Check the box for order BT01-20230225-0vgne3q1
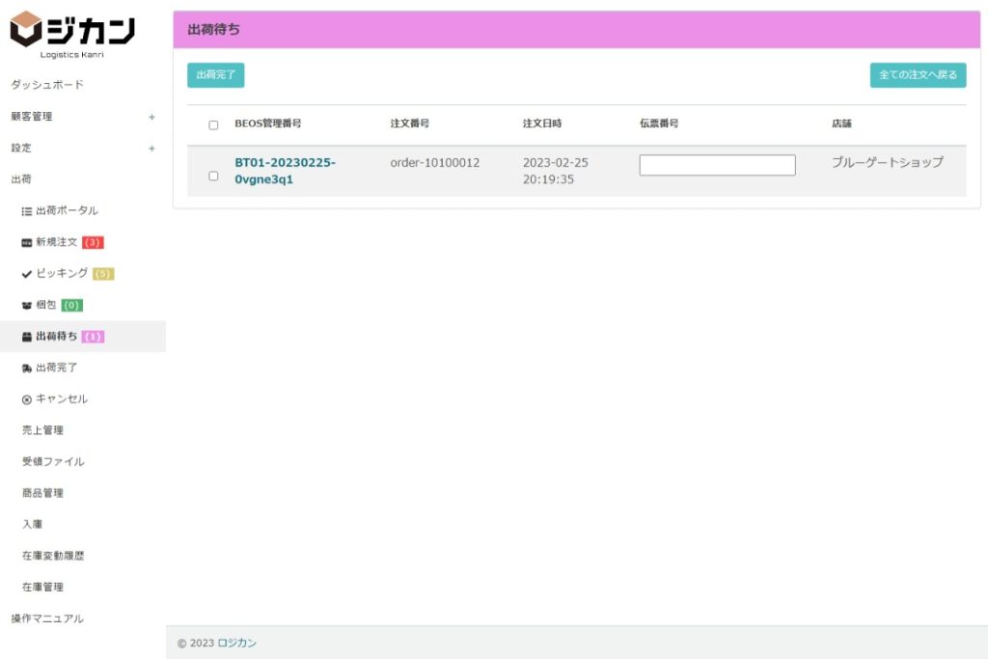Screen dimensions: 988x659 pyautogui.click(x=213, y=176)
